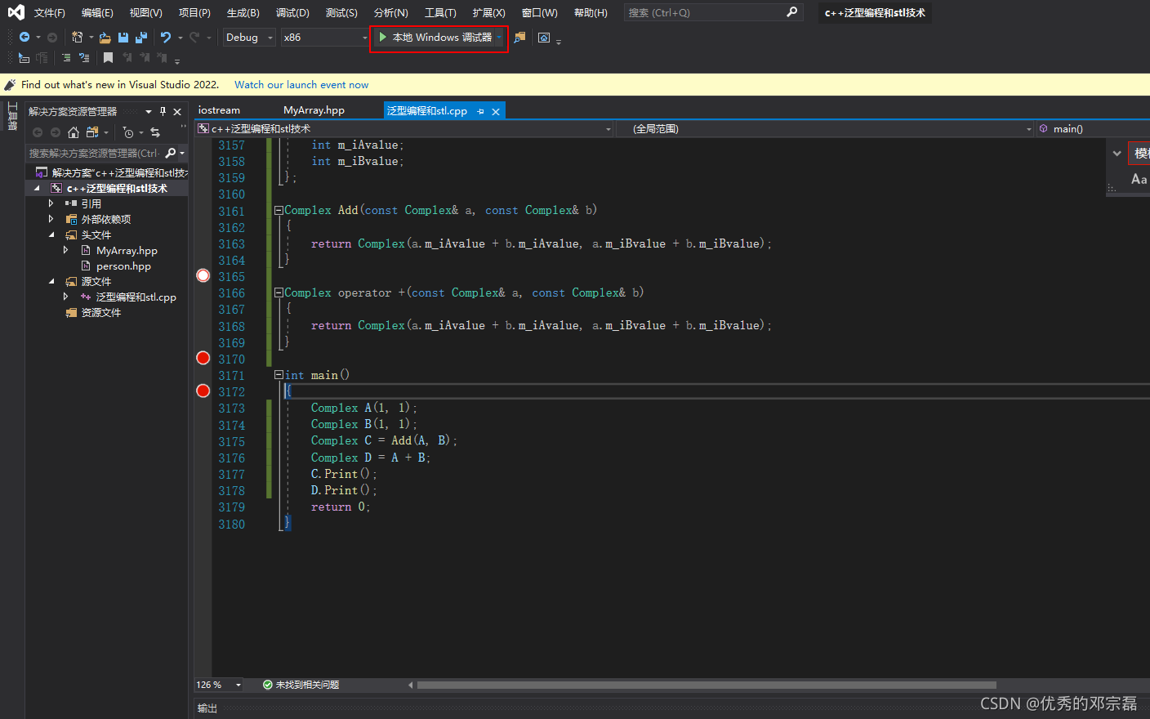Open the 窗口(W) menu

[x=539, y=12]
